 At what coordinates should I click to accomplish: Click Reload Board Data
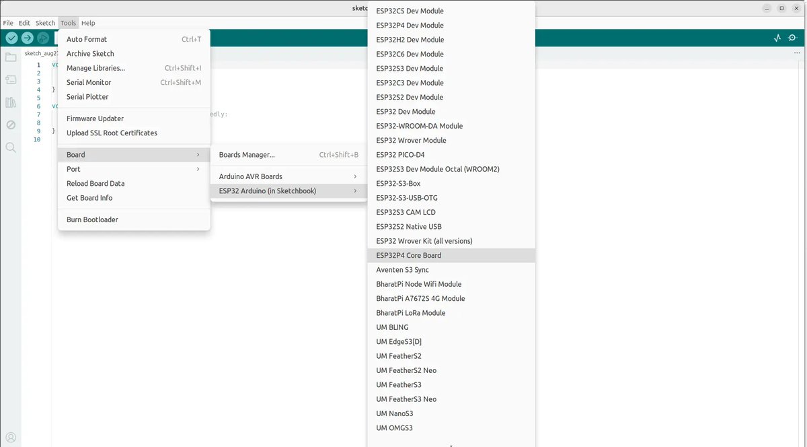tap(134, 184)
